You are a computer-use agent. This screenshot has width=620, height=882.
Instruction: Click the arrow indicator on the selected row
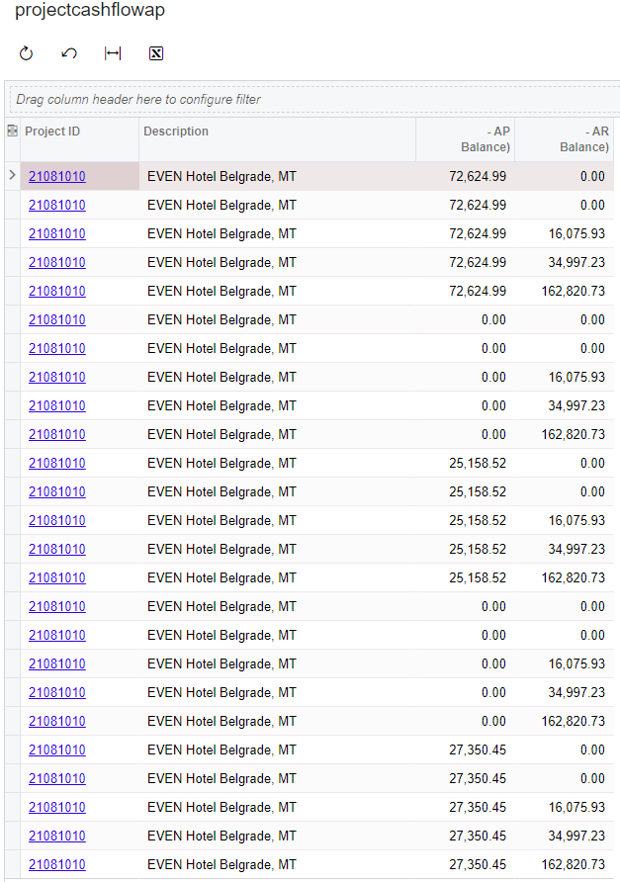(13, 176)
